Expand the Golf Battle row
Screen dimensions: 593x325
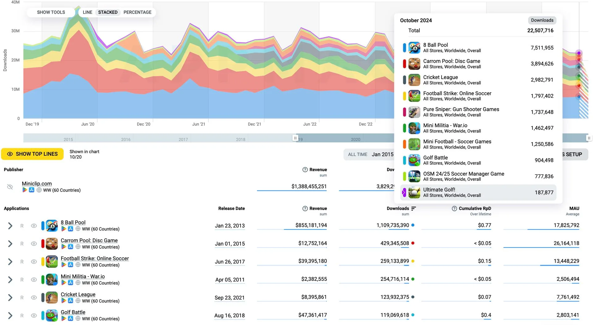coord(10,315)
